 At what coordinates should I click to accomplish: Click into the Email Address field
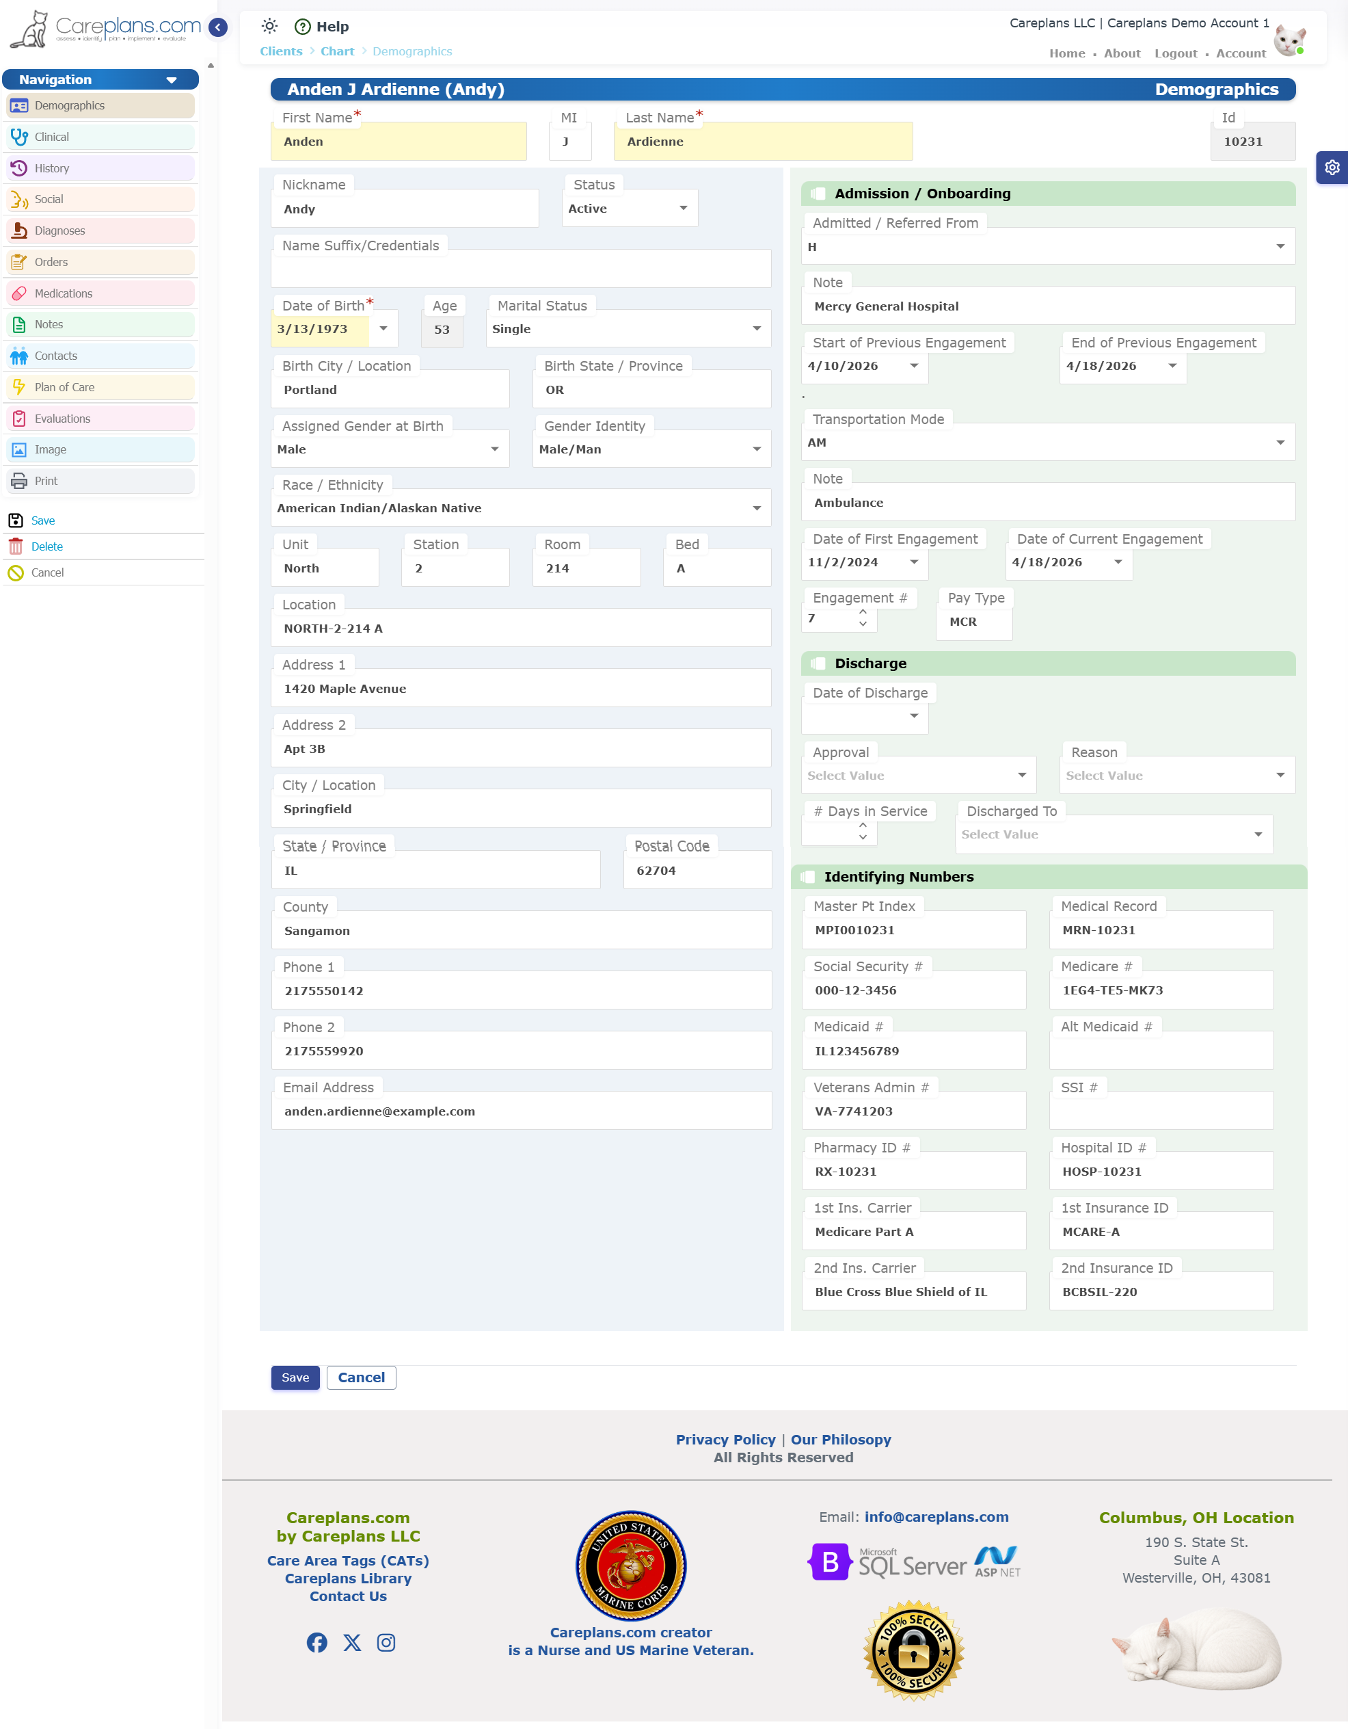click(522, 1111)
